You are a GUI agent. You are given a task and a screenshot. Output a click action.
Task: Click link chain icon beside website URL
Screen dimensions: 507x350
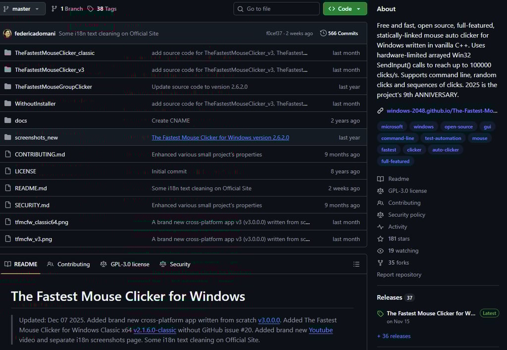point(380,111)
